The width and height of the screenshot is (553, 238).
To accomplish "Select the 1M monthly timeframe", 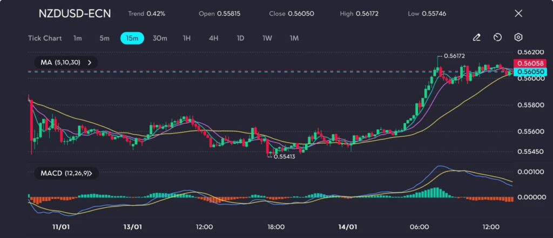I will click(x=294, y=38).
